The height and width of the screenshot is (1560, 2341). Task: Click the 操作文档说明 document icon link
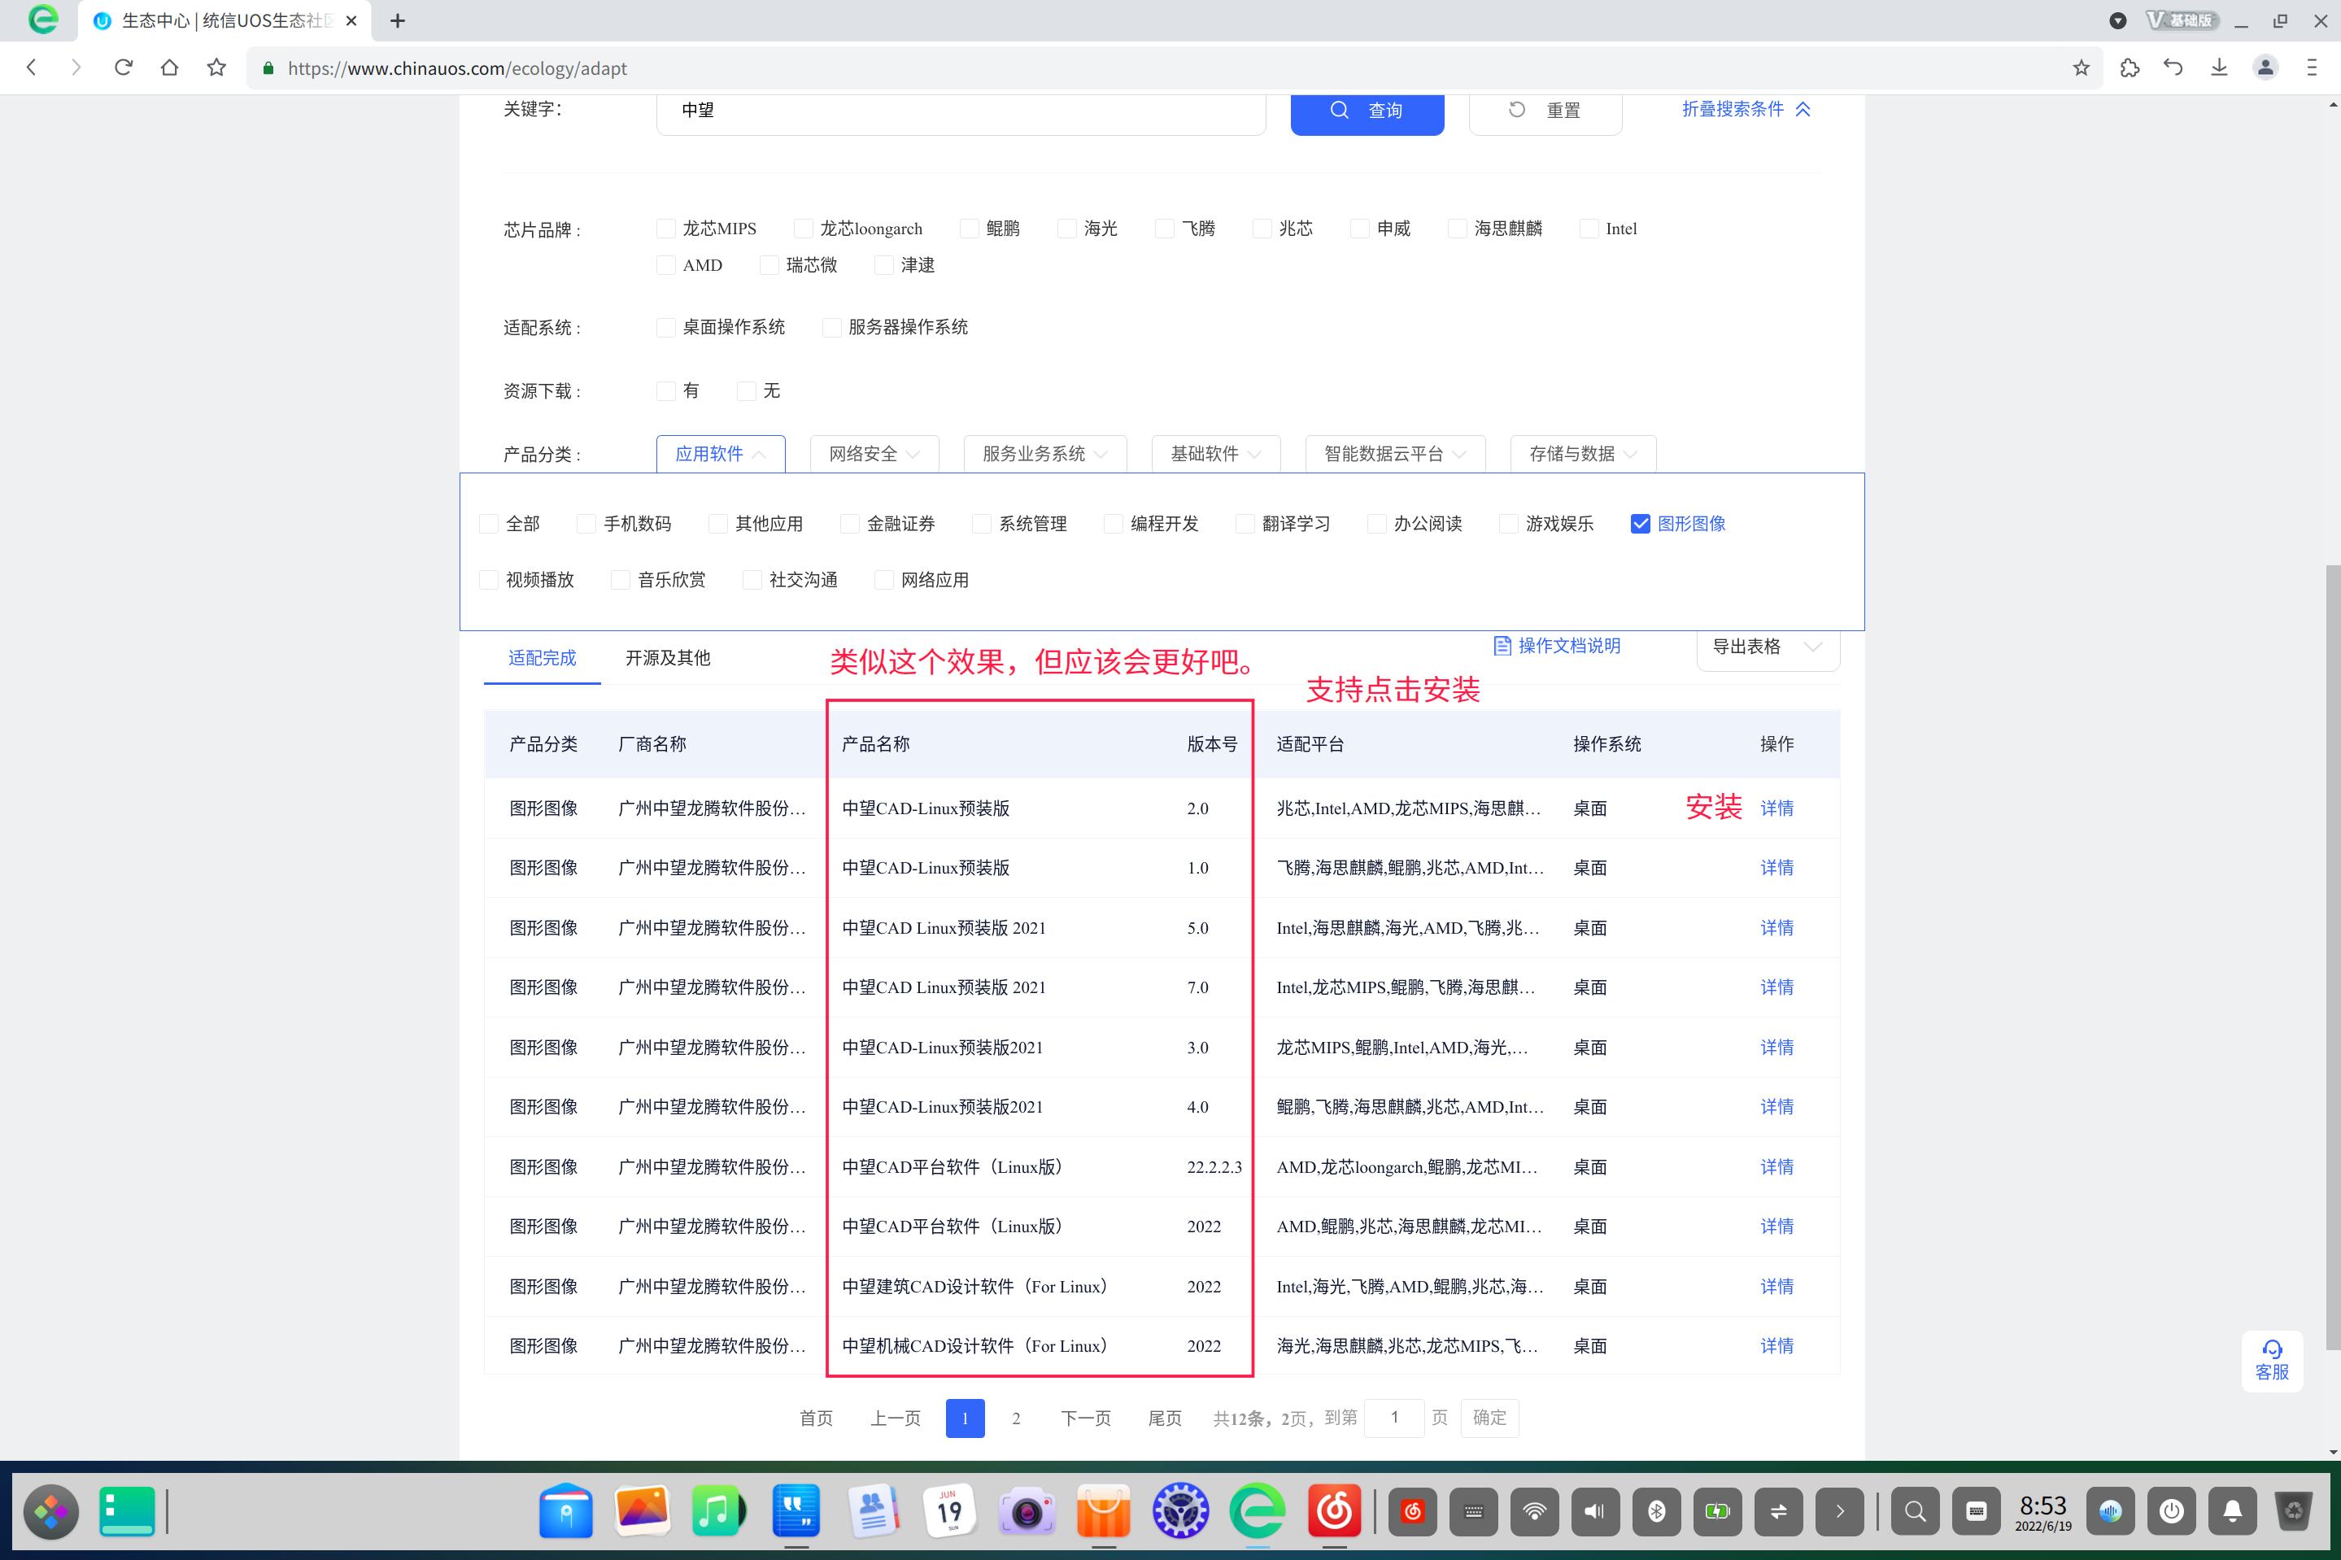pos(1557,645)
